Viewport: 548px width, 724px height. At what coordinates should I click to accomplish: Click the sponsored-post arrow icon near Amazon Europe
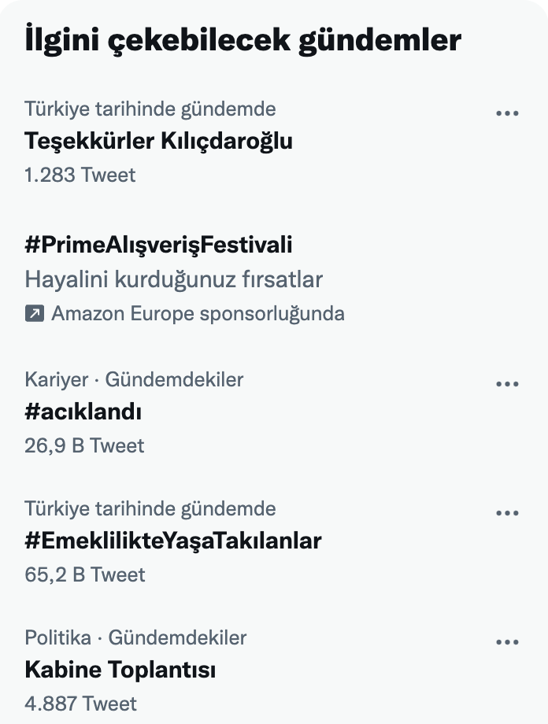[32, 313]
